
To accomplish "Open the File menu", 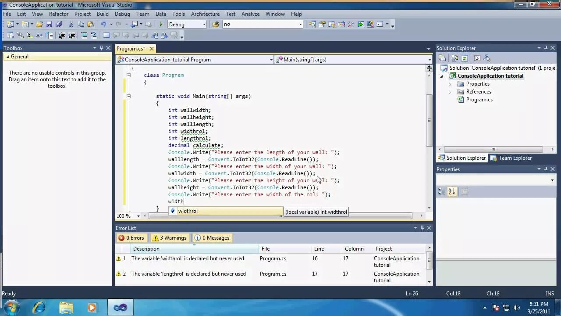I will (x=7, y=14).
